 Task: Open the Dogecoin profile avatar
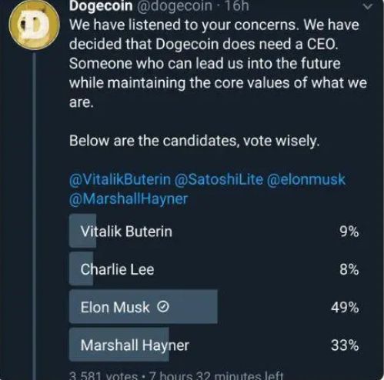pyautogui.click(x=34, y=25)
